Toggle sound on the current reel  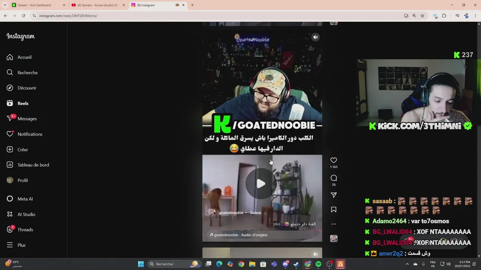(316, 37)
